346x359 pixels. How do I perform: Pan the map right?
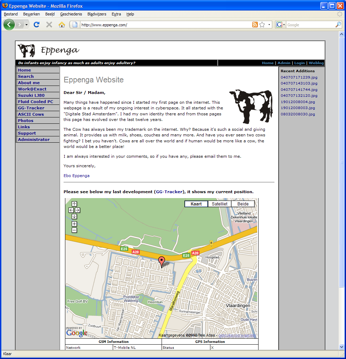tap(78, 210)
